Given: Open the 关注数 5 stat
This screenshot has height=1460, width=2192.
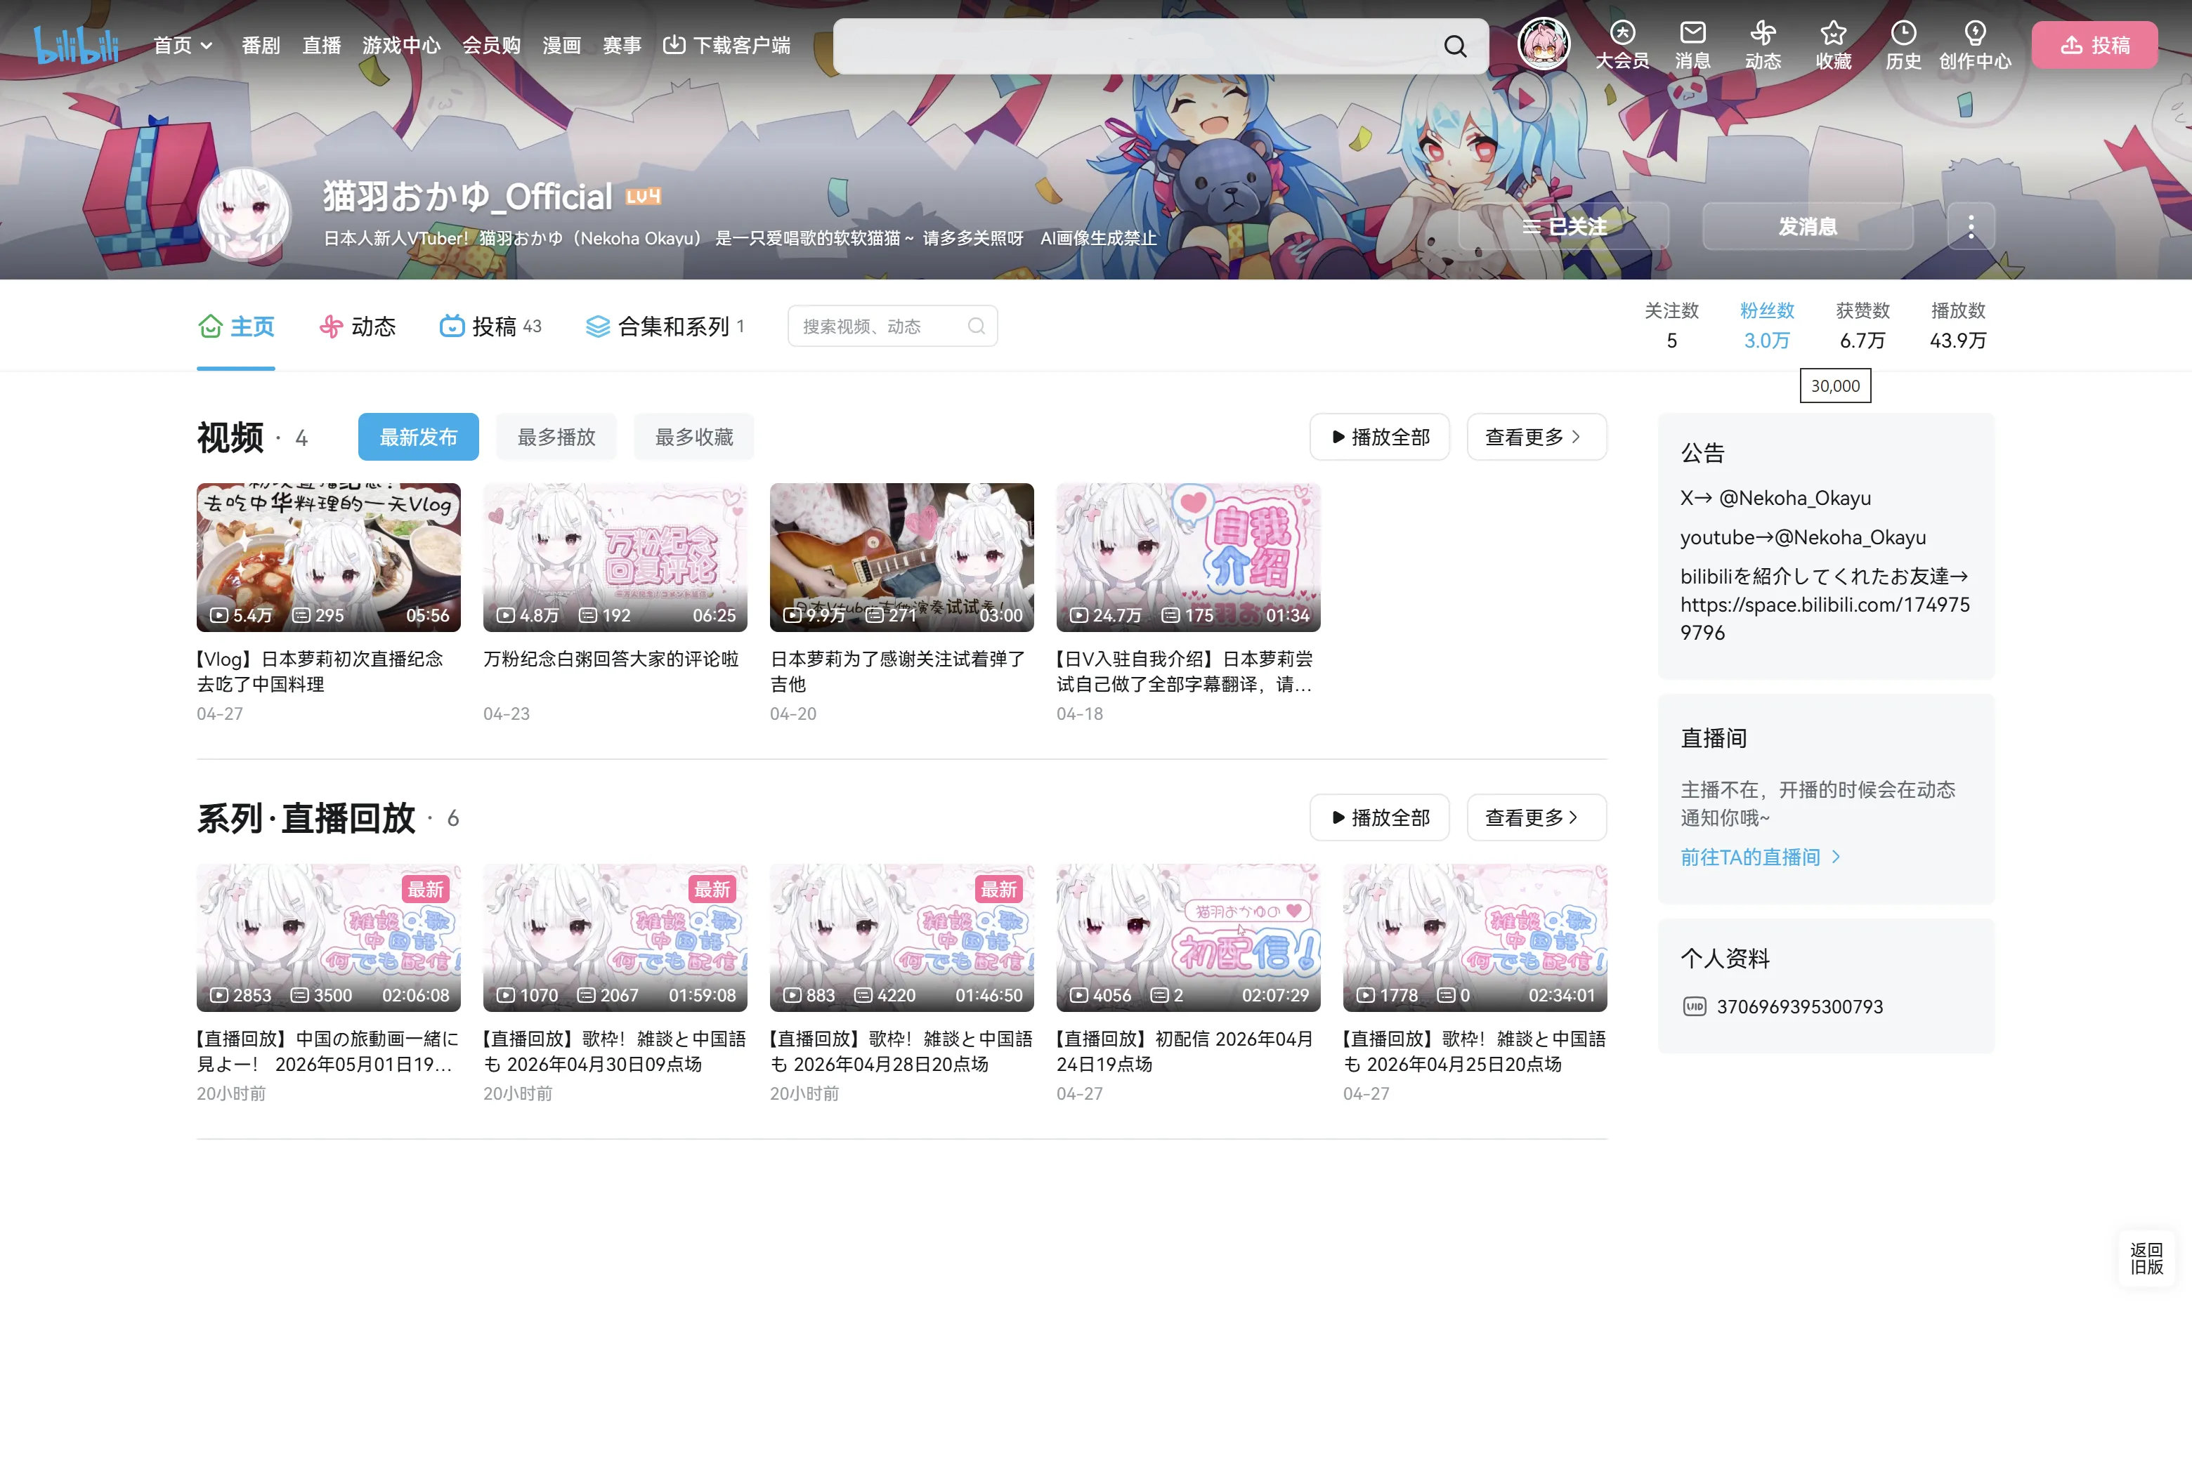Looking at the screenshot, I should pyautogui.click(x=1671, y=326).
